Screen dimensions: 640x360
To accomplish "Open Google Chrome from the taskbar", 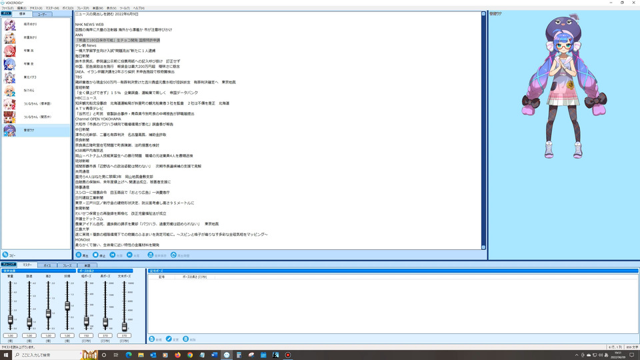I will [x=190, y=355].
